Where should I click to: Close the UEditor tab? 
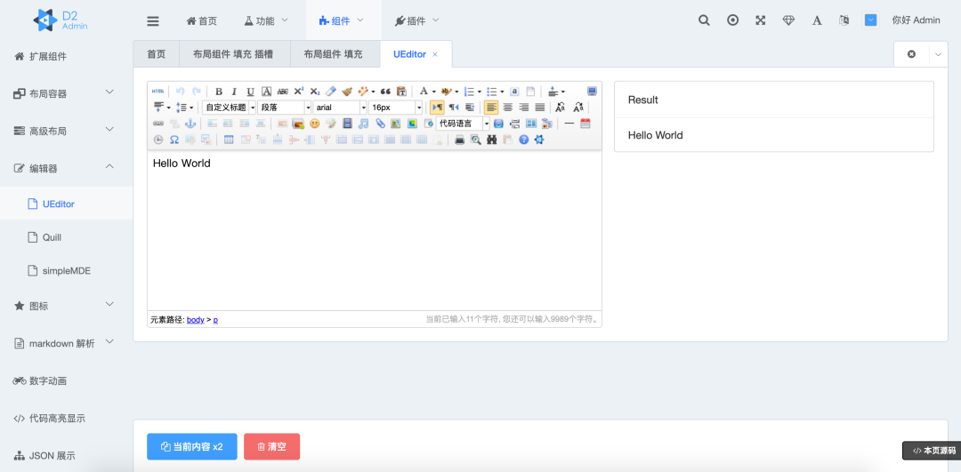point(435,54)
